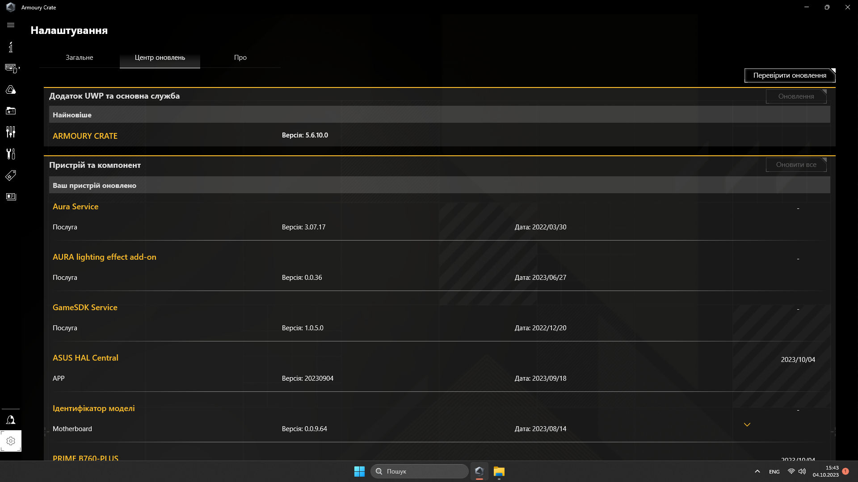Image resolution: width=858 pixels, height=482 pixels.
Task: Click the Оновити все button
Action: pyautogui.click(x=796, y=165)
